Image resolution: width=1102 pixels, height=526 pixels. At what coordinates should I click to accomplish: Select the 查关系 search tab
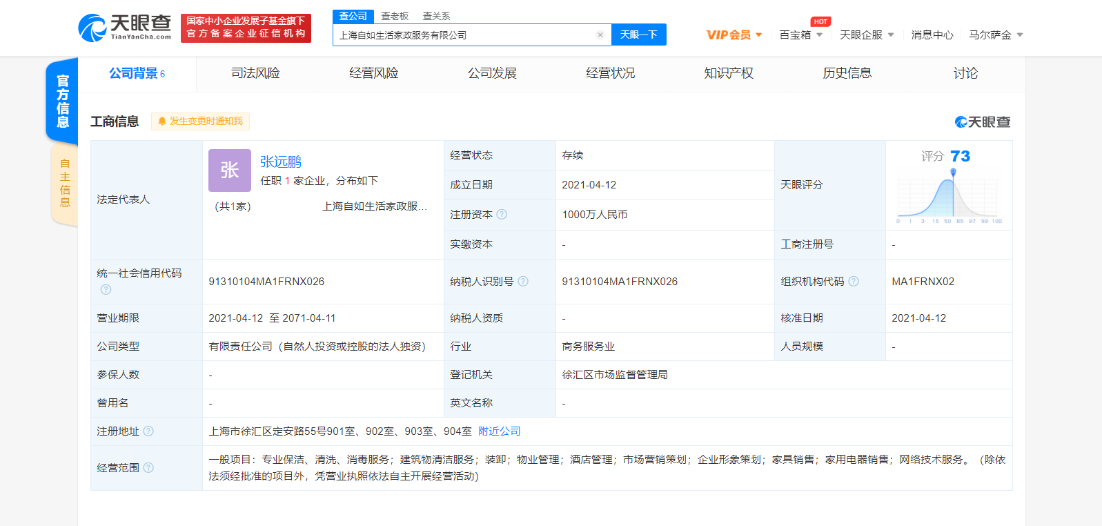[436, 16]
